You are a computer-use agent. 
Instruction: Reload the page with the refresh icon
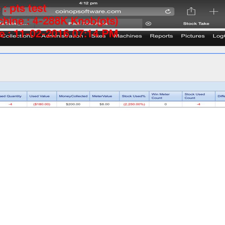tap(168, 12)
